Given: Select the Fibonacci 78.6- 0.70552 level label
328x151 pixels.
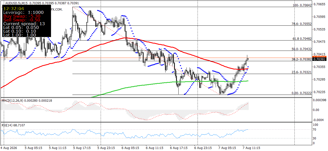Looking at the screenshot, I should pyautogui.click(x=302, y=24).
